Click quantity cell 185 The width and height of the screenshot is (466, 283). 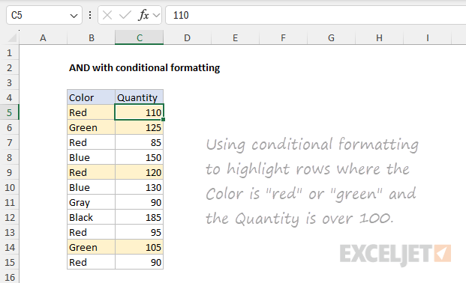(x=139, y=217)
